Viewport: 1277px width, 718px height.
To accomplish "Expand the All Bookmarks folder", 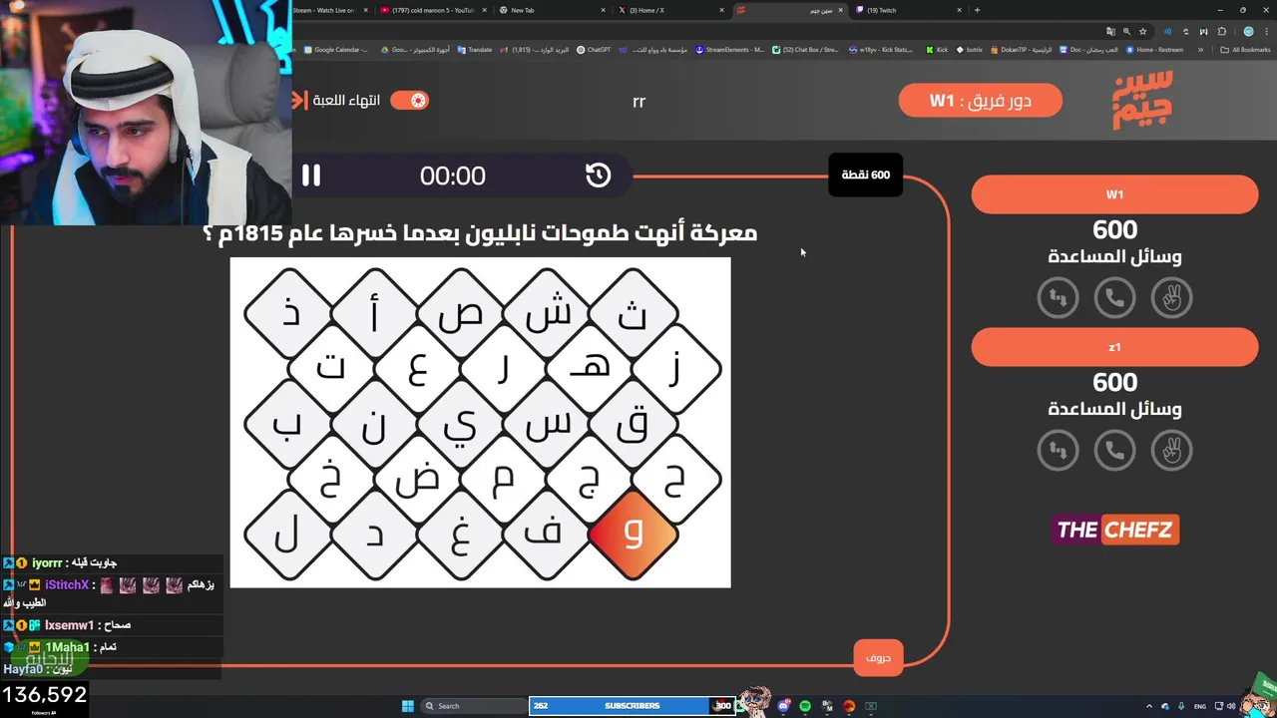I will (x=1246, y=50).
